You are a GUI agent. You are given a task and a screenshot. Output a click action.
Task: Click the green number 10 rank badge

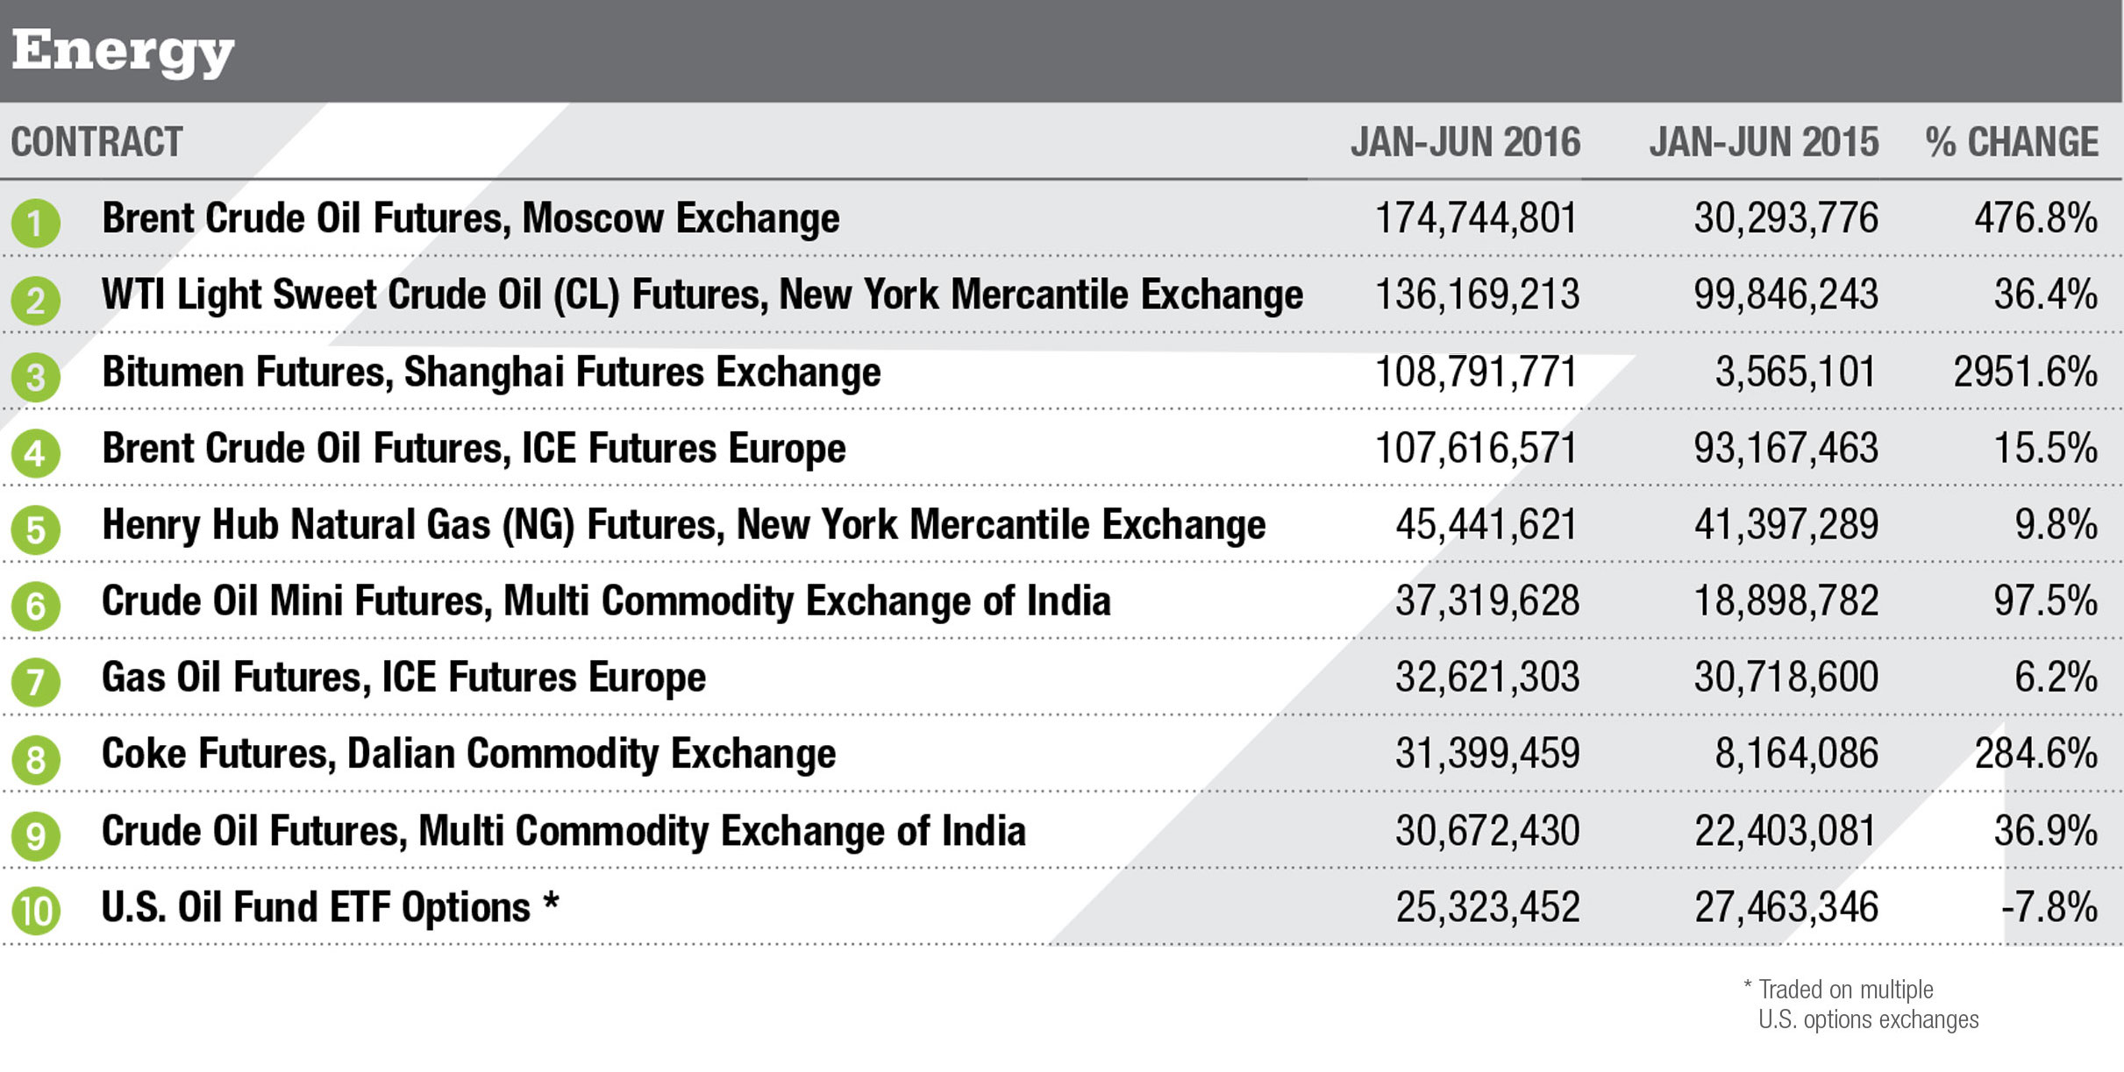pos(36,912)
